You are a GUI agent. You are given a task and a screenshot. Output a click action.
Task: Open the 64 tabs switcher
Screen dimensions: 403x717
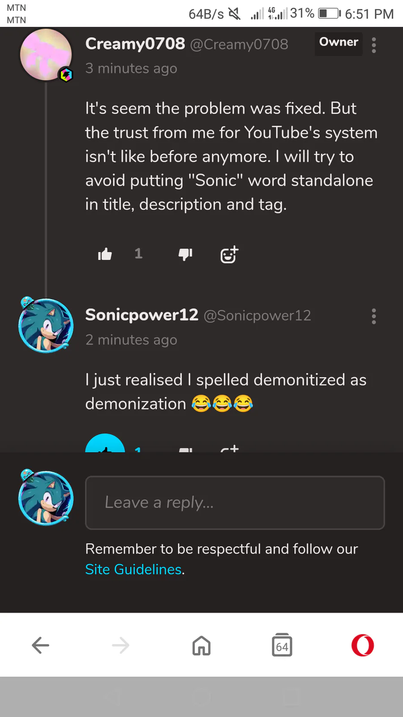coord(282,645)
